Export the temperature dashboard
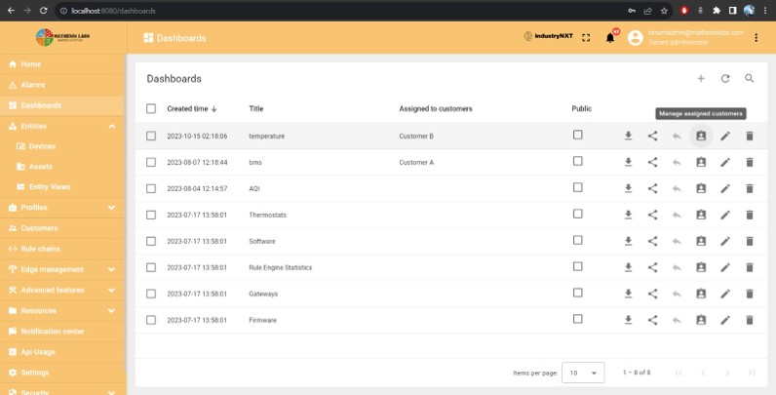The image size is (776, 395). (628, 136)
